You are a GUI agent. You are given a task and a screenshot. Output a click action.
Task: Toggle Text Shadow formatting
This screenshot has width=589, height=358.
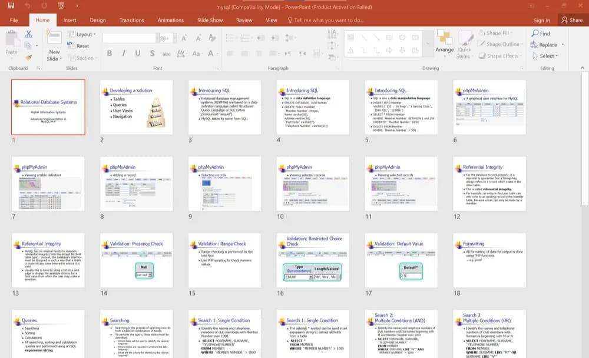point(152,53)
